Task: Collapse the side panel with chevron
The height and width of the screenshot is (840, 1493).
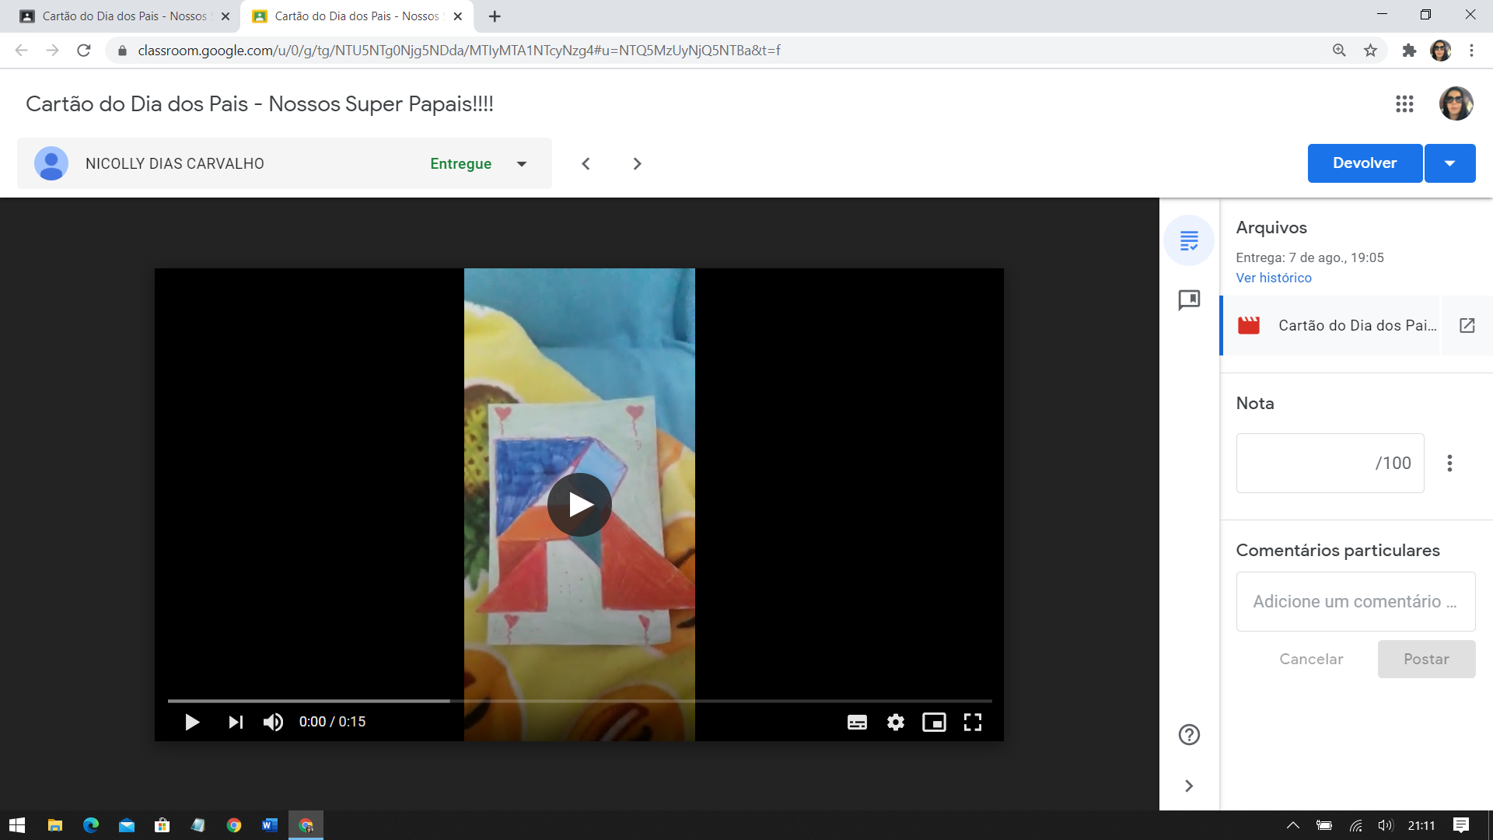Action: coord(1189,786)
